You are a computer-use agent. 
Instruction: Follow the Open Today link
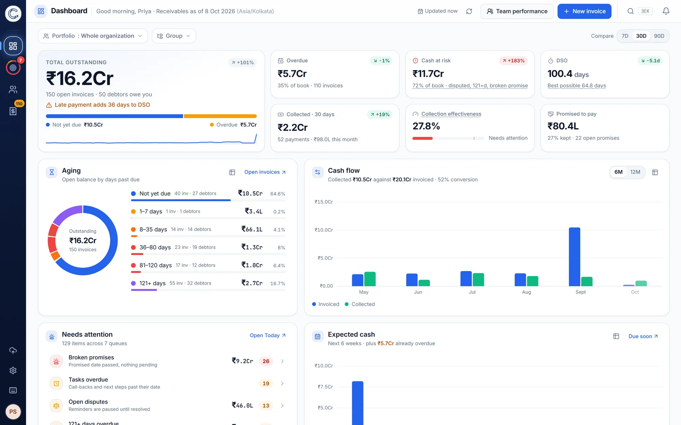268,335
